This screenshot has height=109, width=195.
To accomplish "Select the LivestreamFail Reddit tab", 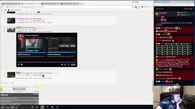I will click(30, 4).
